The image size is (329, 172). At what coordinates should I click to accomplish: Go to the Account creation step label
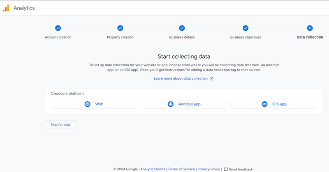pos(58,37)
